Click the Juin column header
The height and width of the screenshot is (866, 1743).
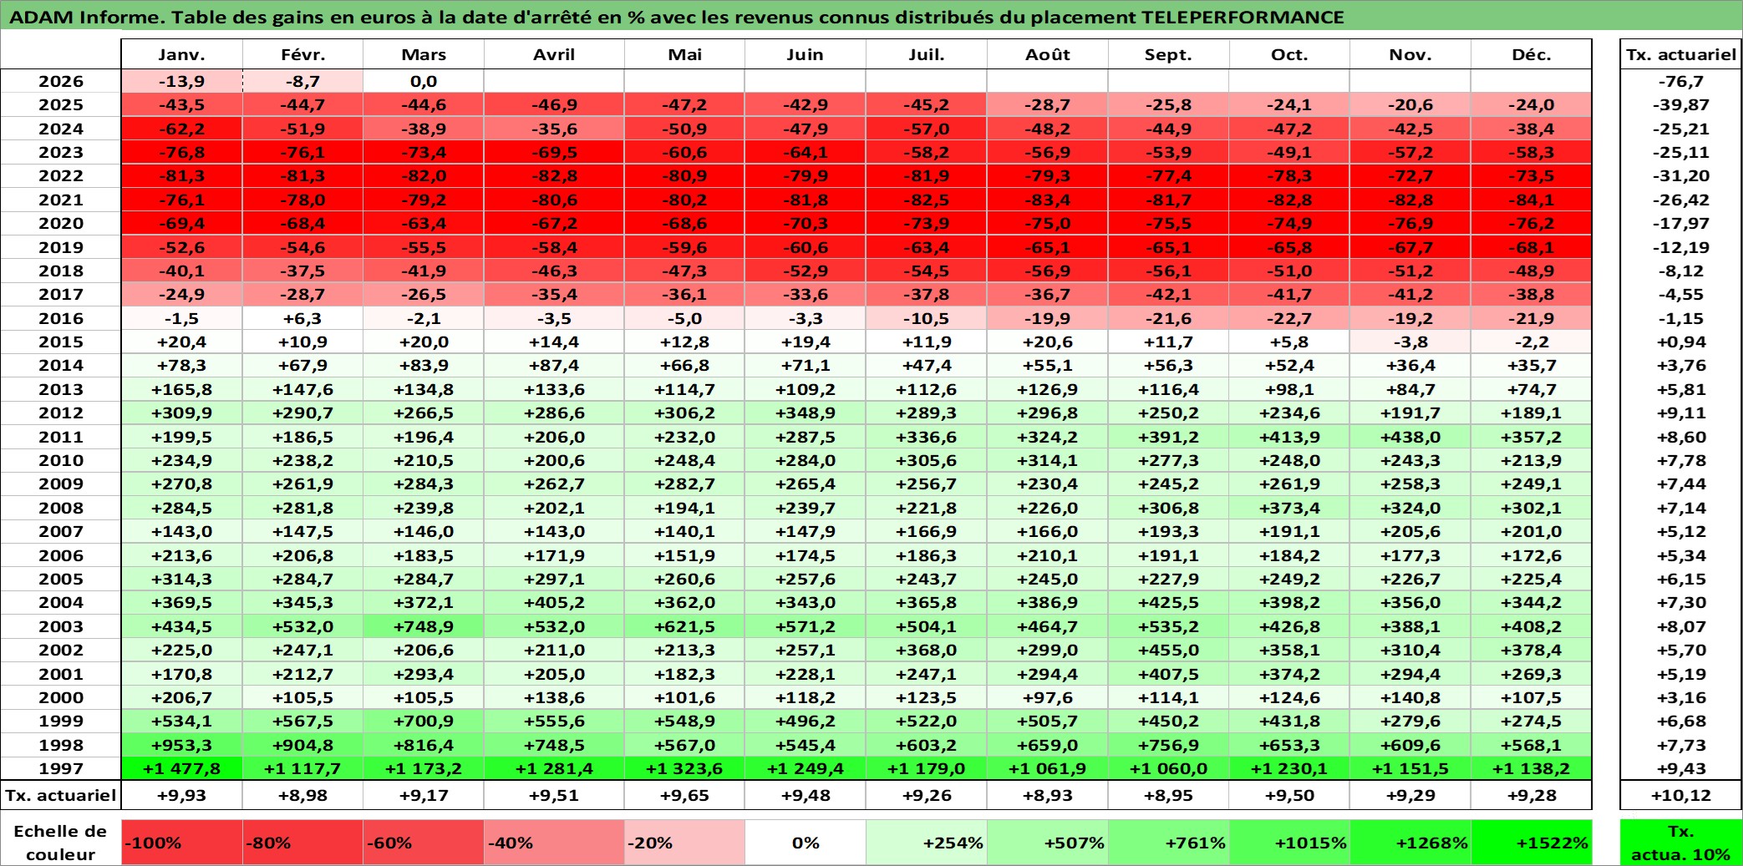click(805, 54)
